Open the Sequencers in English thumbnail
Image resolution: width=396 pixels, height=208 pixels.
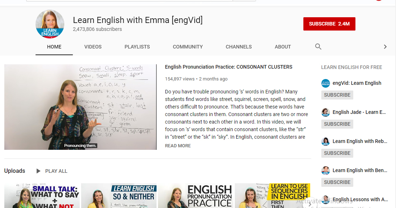(272, 196)
